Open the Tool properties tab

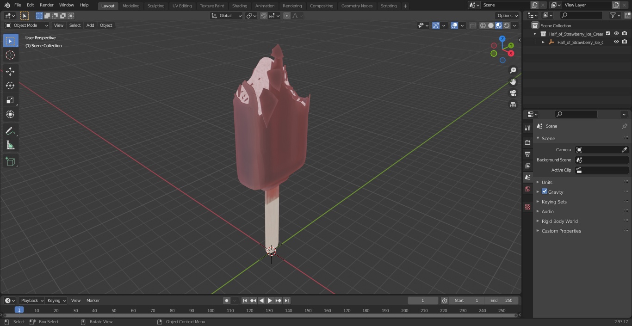(x=527, y=128)
